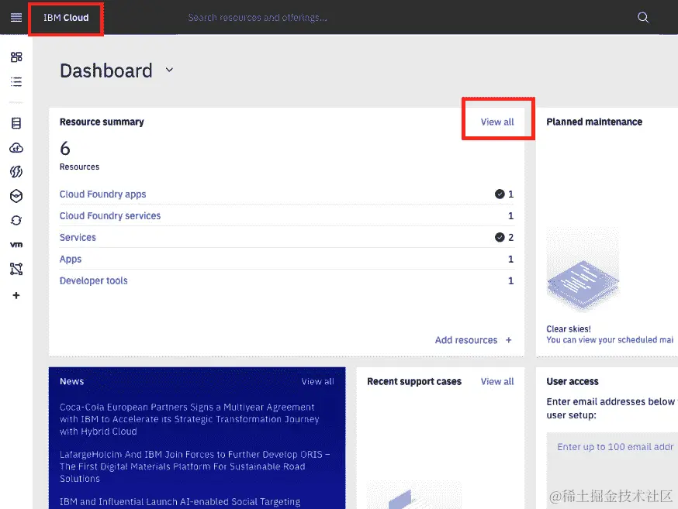This screenshot has width=678, height=509.
Task: Click the email addresses input in User access
Action: tap(612, 470)
